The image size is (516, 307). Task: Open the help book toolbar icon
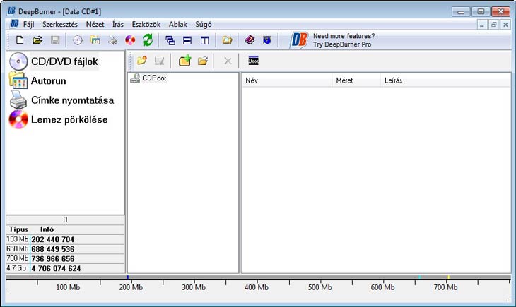[x=250, y=40]
